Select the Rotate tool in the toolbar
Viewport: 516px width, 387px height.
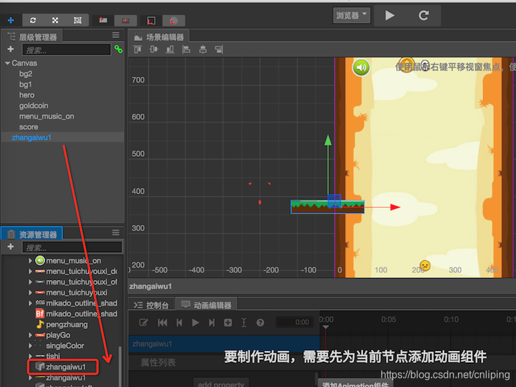pos(32,20)
